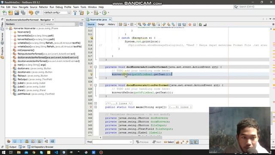Click the editor Find Selection magnifier icon
Image resolution: width=275 pixels, height=155 pixels.
pyautogui.click(x=140, y=25)
